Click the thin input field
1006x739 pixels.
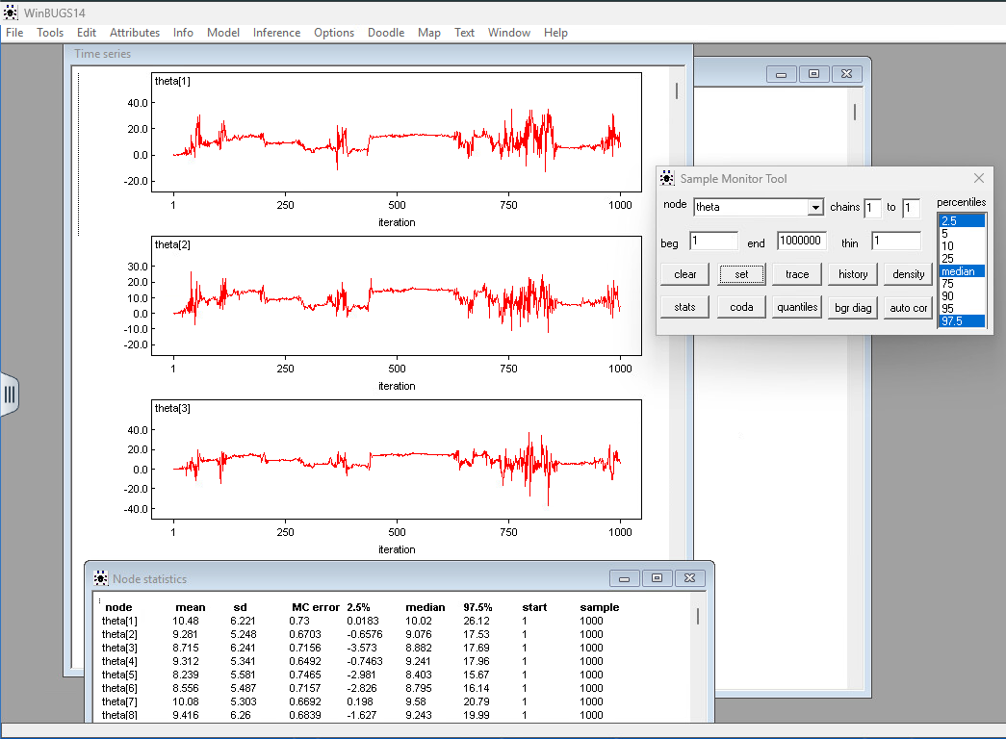click(895, 242)
